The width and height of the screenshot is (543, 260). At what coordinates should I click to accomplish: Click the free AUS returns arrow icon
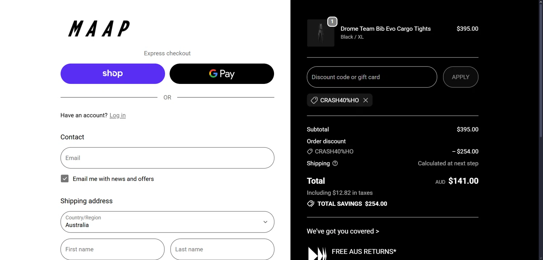[317, 253]
